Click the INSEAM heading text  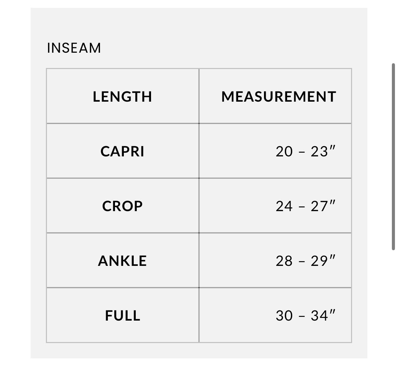coord(74,48)
